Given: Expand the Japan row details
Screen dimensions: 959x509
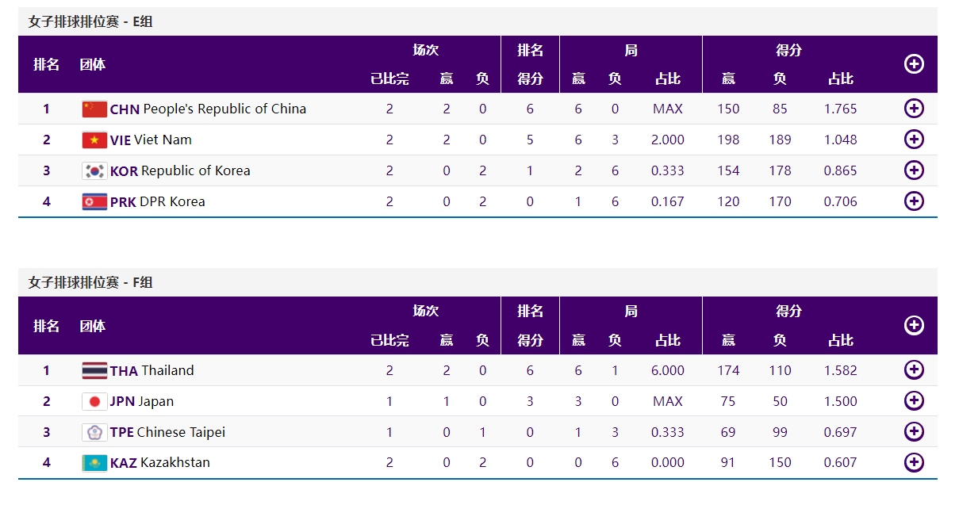Looking at the screenshot, I should (914, 401).
